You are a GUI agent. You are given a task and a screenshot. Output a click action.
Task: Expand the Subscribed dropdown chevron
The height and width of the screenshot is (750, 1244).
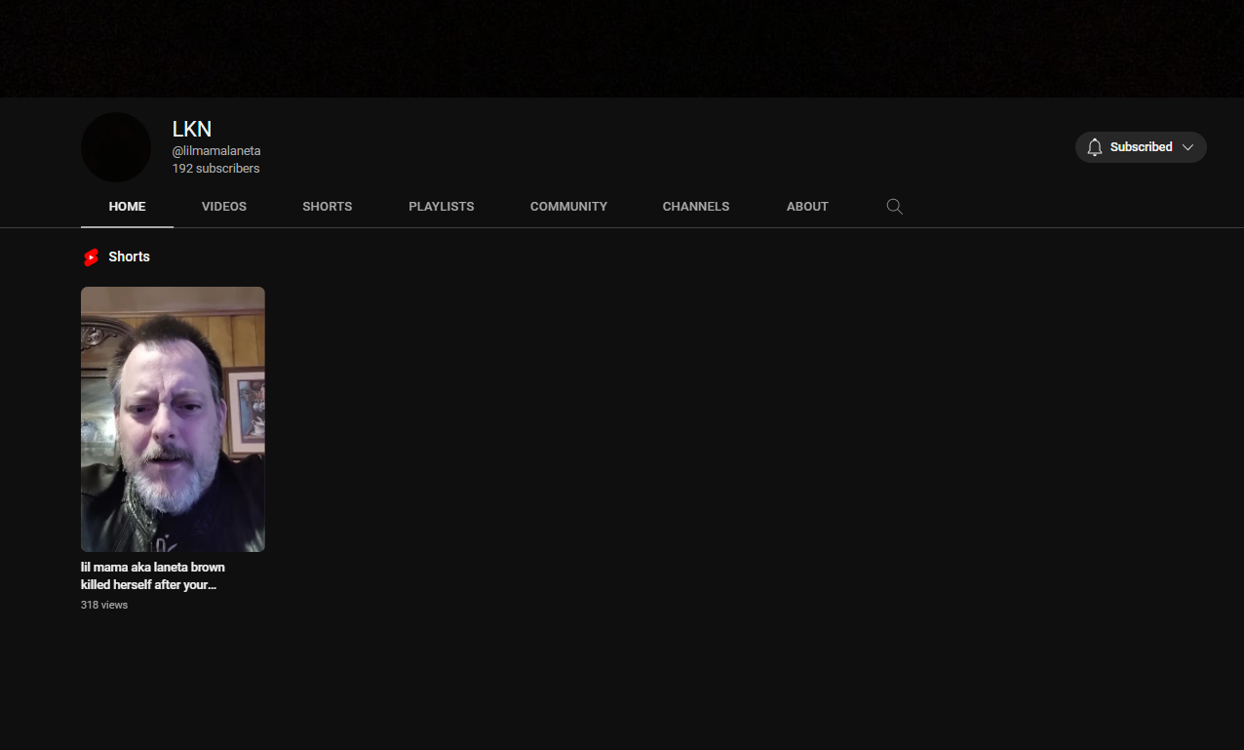tap(1187, 147)
